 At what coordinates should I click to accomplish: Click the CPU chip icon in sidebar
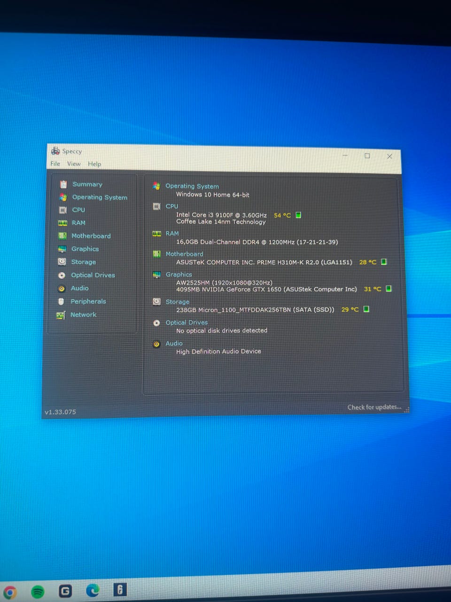tap(63, 210)
